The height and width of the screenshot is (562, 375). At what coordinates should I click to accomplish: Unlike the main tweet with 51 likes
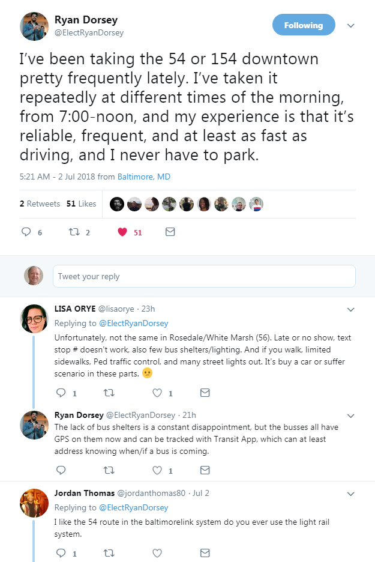[122, 232]
